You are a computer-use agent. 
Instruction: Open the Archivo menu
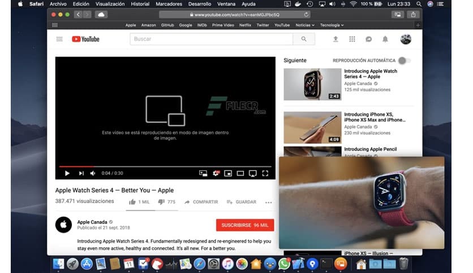[x=58, y=4]
